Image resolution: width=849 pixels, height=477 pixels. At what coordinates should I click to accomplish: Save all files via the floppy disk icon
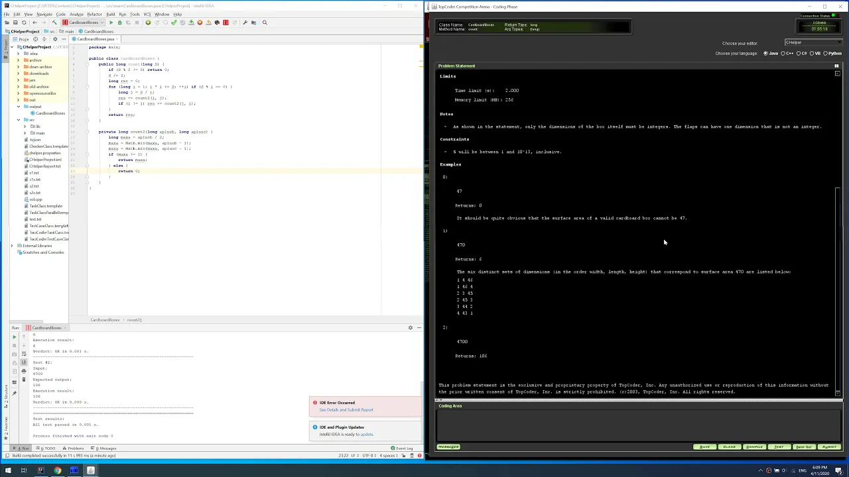pos(15,23)
